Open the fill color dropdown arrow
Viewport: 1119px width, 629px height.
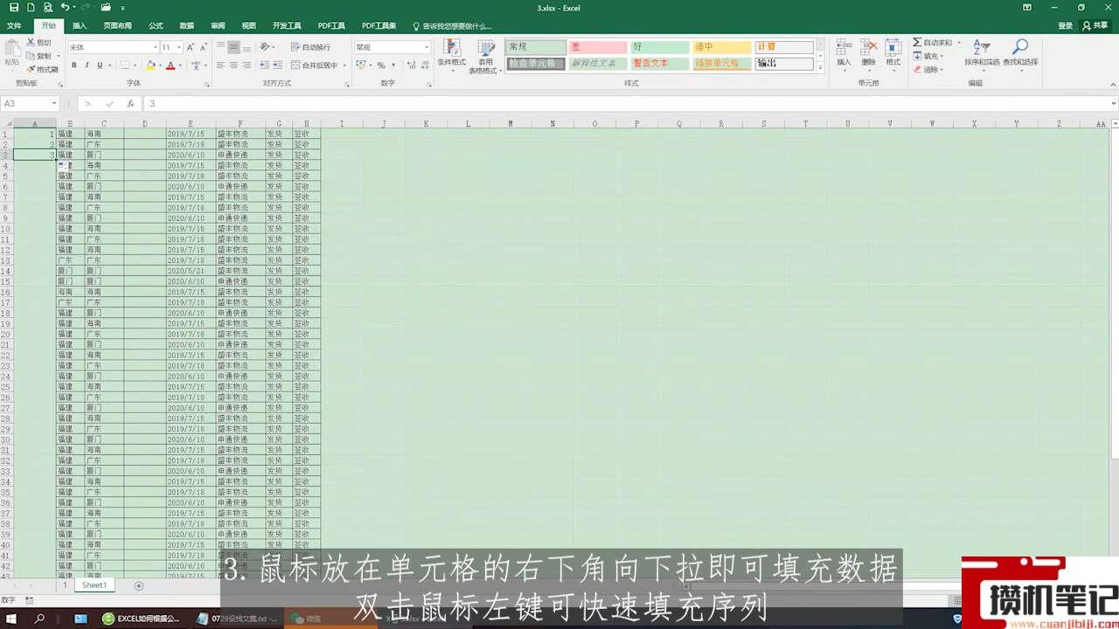click(x=160, y=66)
